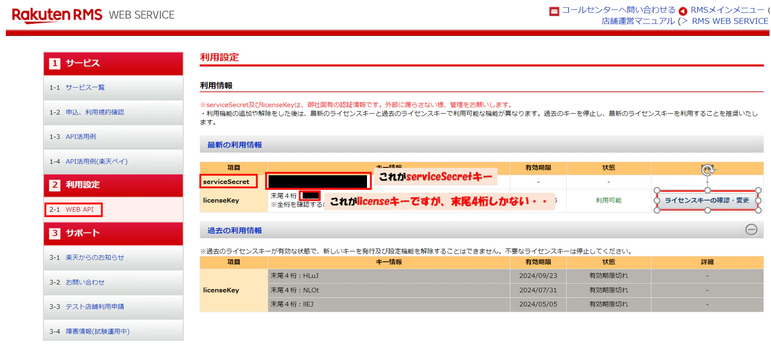Click 有効期限切れ status in HLuJ row
771x350 pixels.
pyautogui.click(x=608, y=276)
